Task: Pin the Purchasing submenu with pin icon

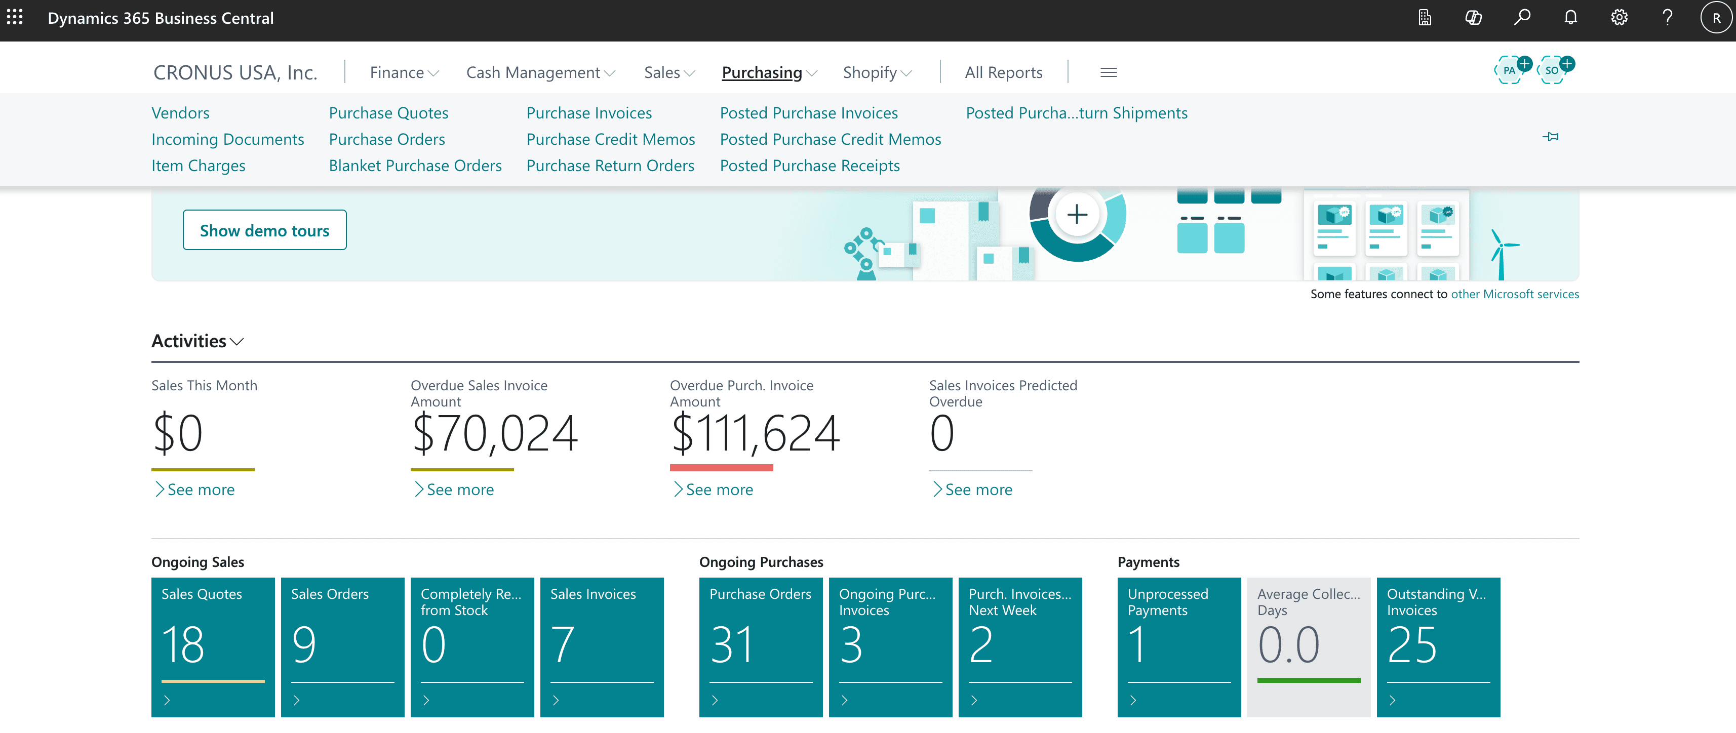Action: coord(1551,137)
